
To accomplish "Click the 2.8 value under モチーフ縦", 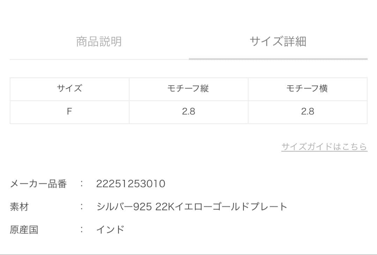I will click(x=188, y=112).
